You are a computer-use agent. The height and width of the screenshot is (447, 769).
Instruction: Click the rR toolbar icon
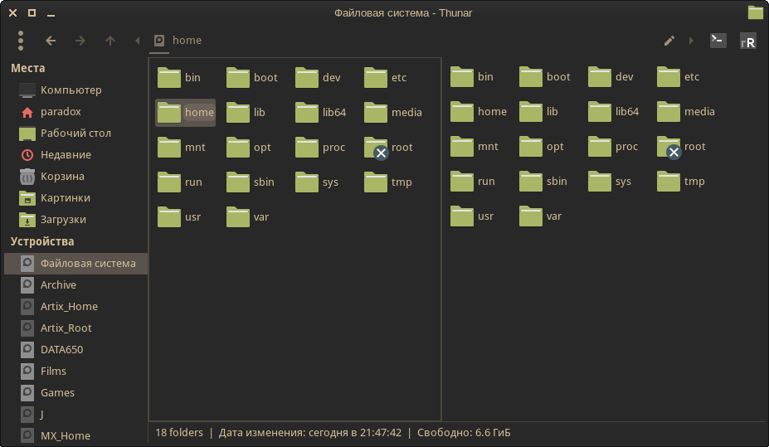tap(748, 41)
